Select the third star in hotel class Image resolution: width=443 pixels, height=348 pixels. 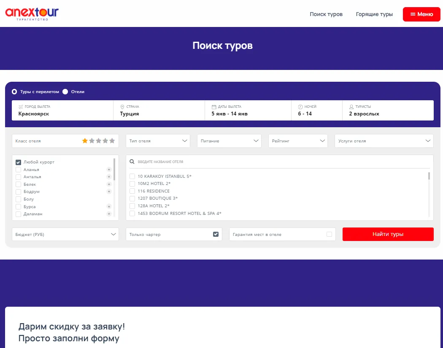[99, 141]
